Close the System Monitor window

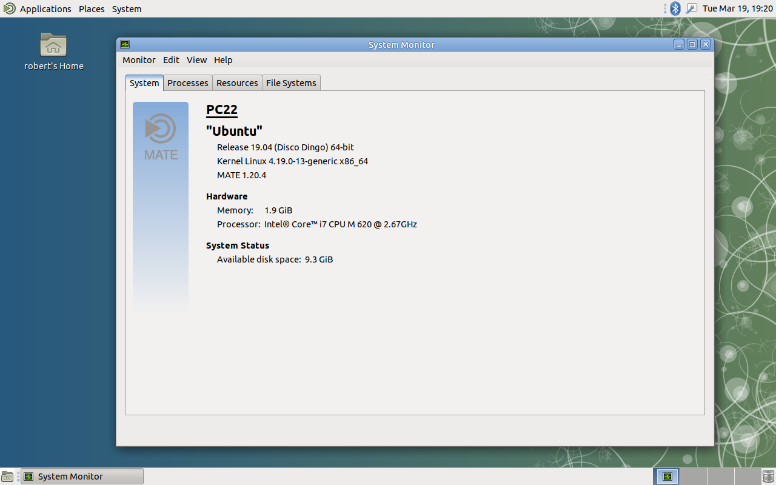coord(706,44)
